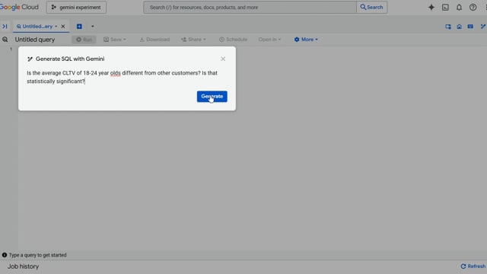This screenshot has height=274, width=487.
Task: Open the help question mark icon
Action: point(473,7)
